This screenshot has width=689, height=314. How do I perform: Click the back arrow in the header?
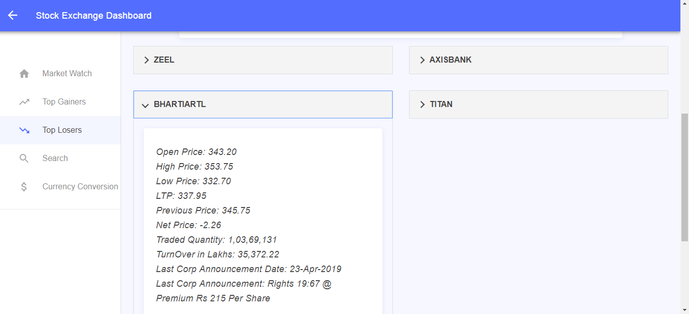13,16
